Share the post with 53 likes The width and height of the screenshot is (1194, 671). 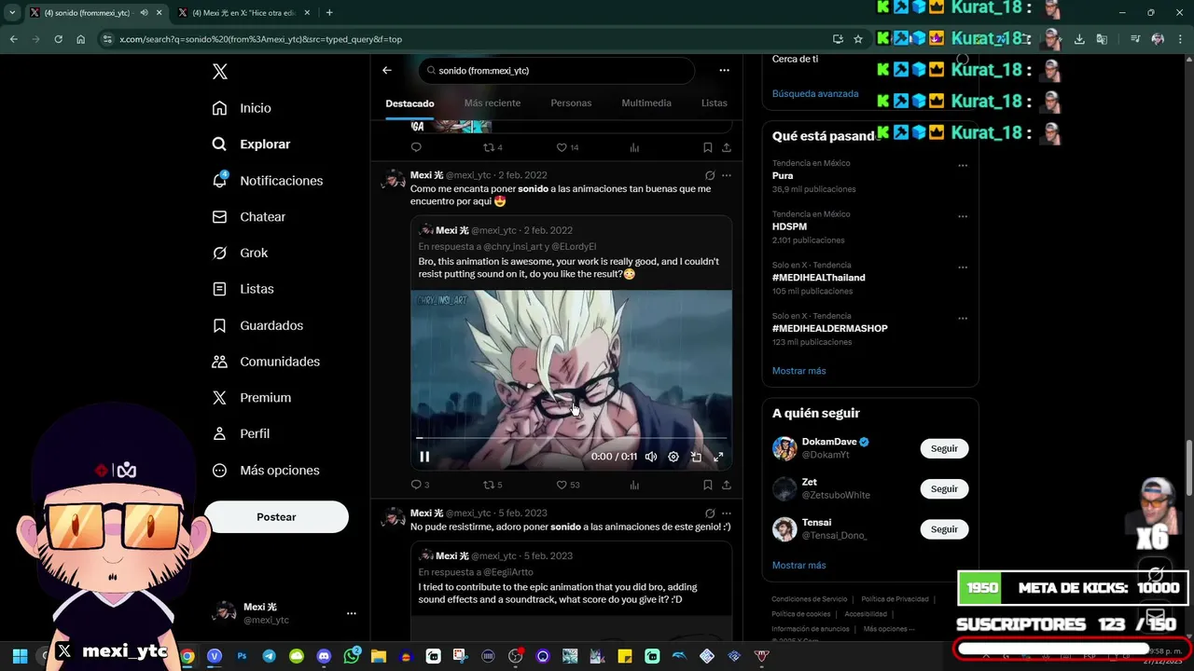coord(726,485)
